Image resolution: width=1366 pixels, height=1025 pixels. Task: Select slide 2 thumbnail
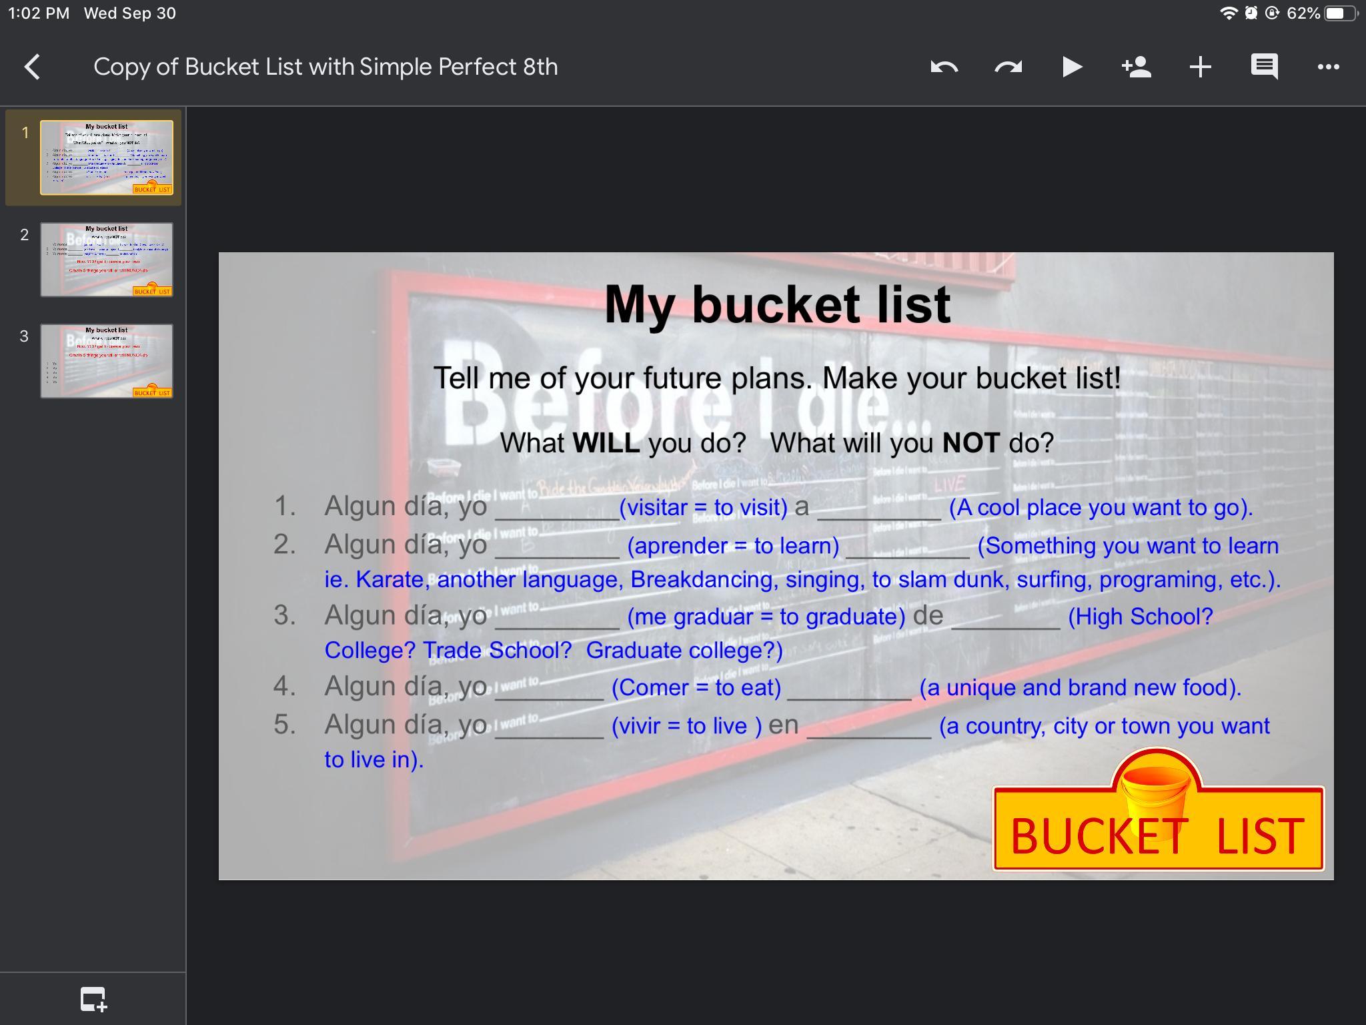[107, 260]
